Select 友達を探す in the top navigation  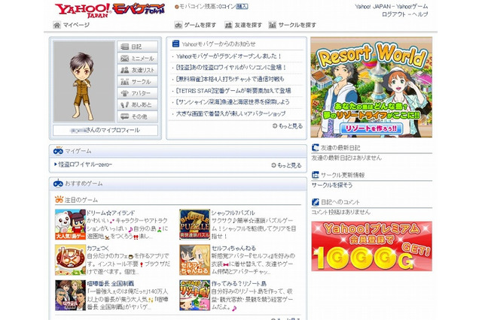coord(248,25)
